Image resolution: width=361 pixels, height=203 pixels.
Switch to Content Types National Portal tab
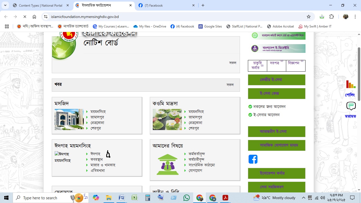[x=40, y=5]
